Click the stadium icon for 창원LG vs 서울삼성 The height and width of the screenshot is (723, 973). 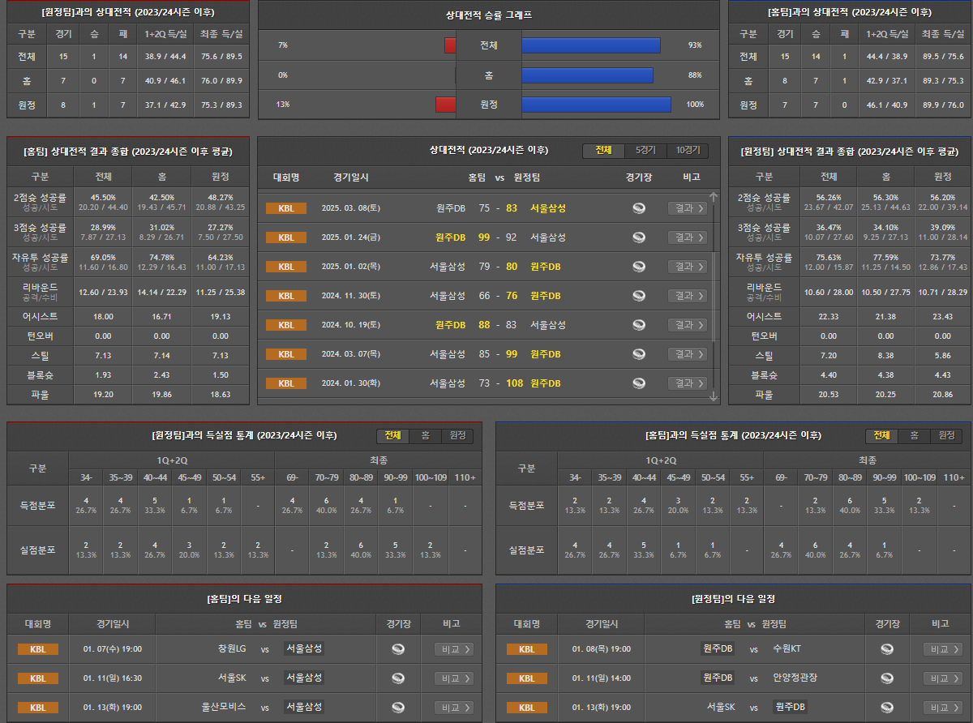pos(397,649)
